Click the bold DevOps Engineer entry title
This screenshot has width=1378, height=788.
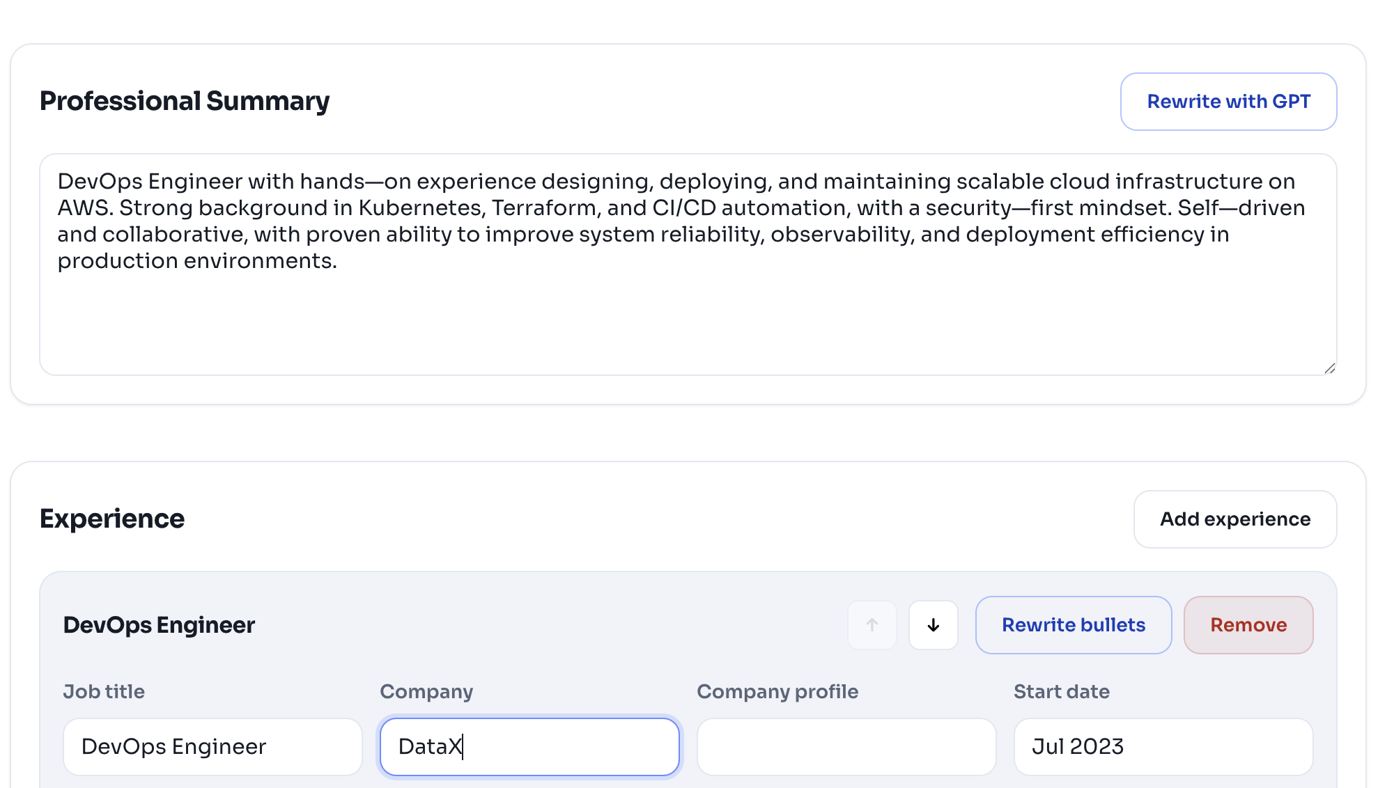[x=159, y=625]
